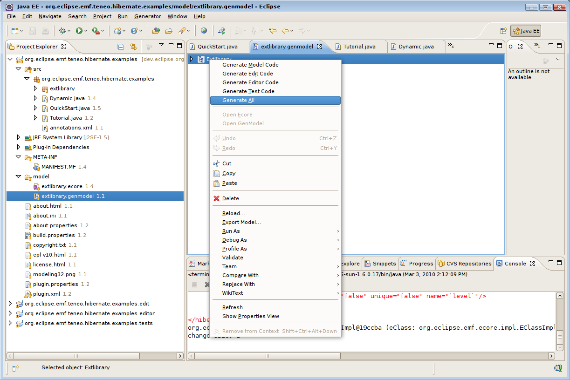Screen dimensions: 570x380
Task: Collapse All items in Project Explorer
Action: tap(120, 47)
